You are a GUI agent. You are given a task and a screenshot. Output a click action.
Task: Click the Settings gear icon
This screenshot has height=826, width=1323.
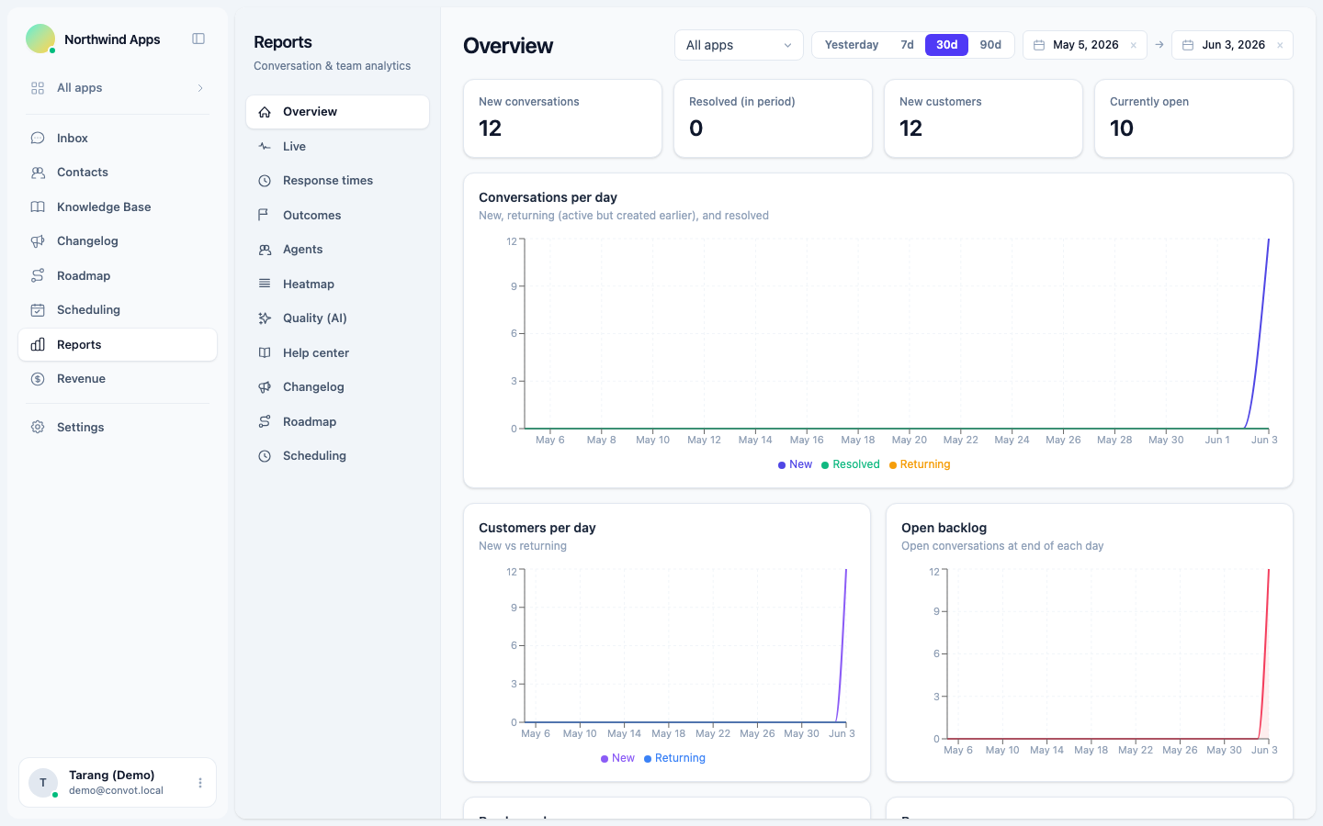pos(38,428)
